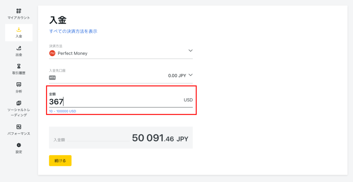353x182 pixels.
Task: Select the yellow 入金 deposit icon
Action: tap(19, 30)
